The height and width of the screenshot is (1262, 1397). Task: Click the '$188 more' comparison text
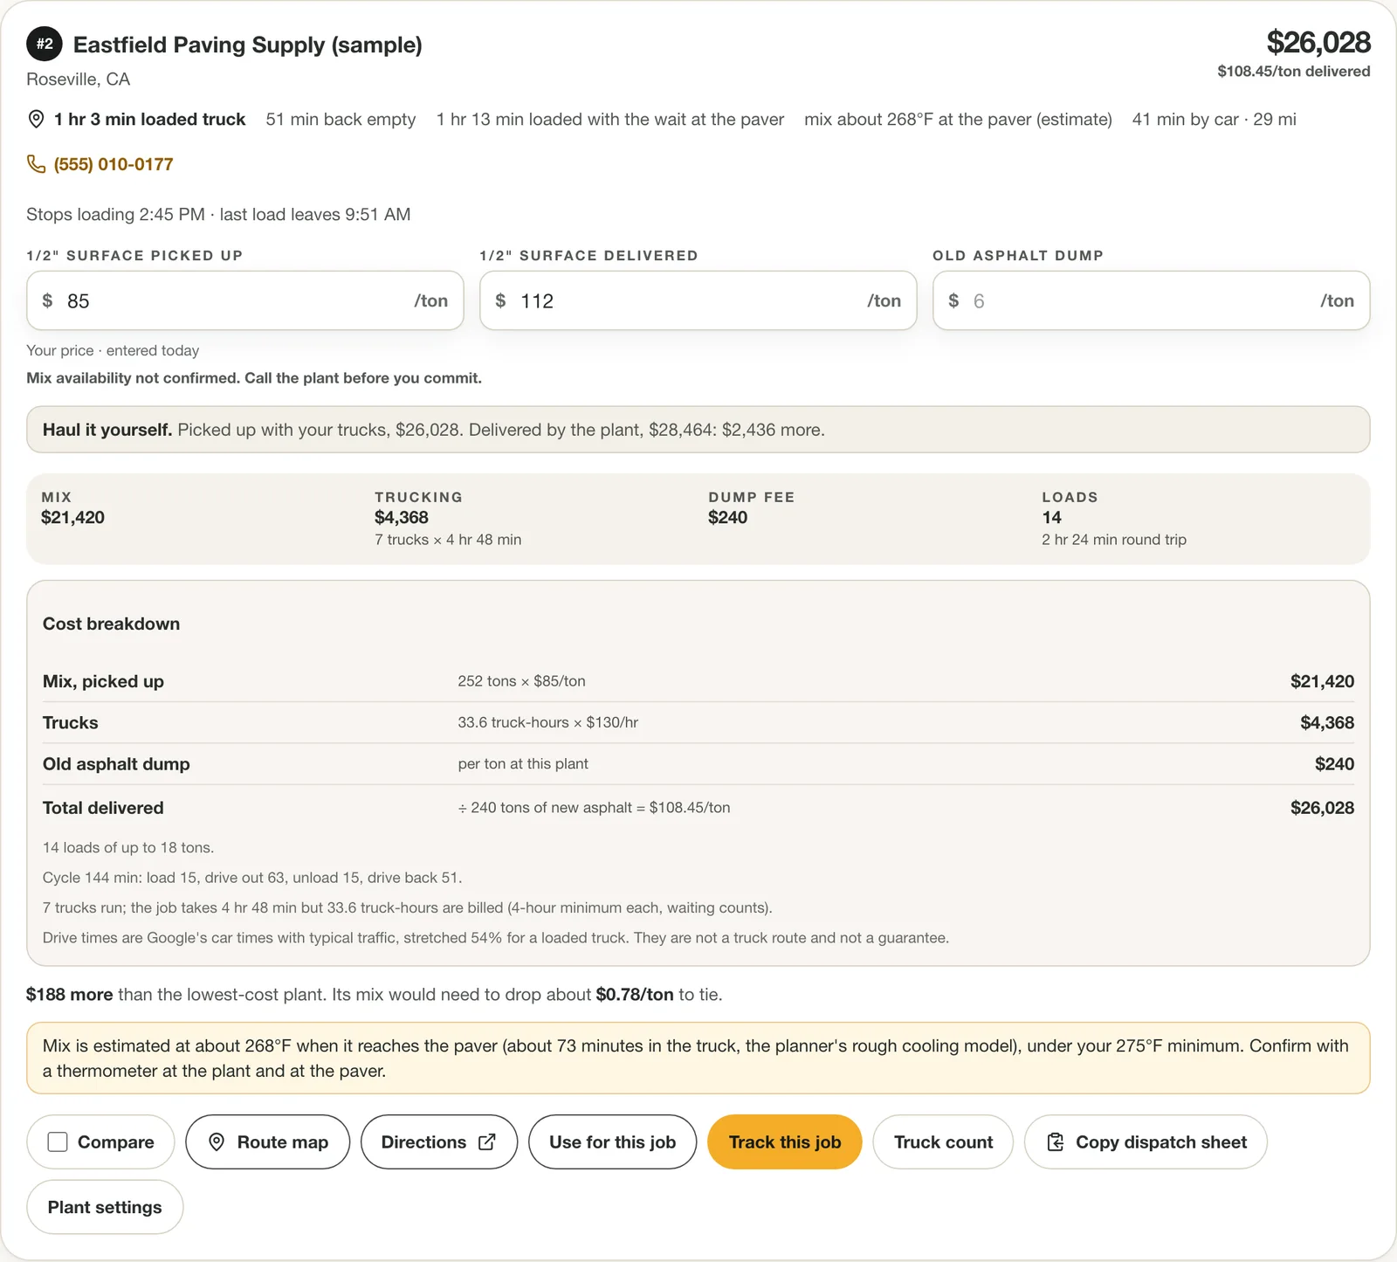70,994
